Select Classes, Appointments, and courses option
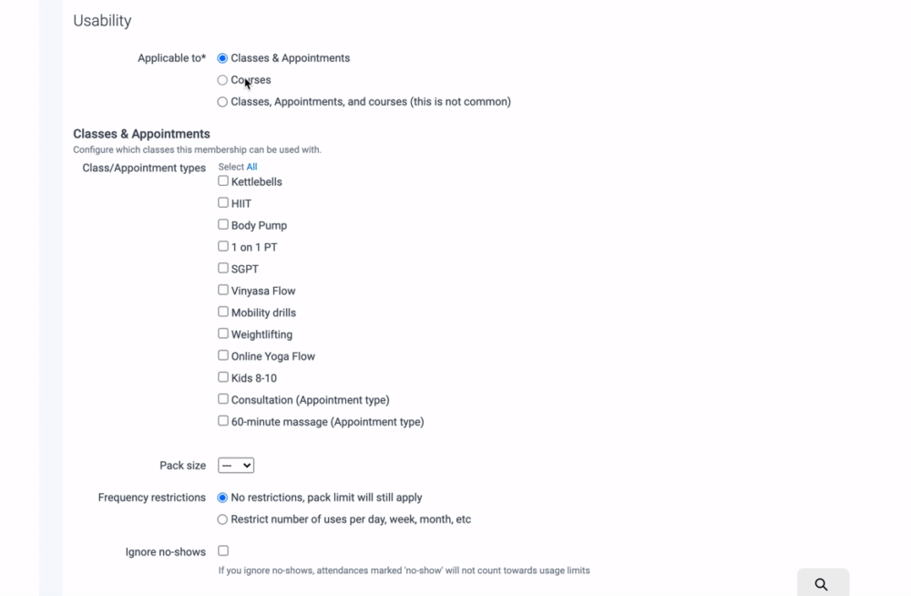The image size is (911, 596). point(222,102)
